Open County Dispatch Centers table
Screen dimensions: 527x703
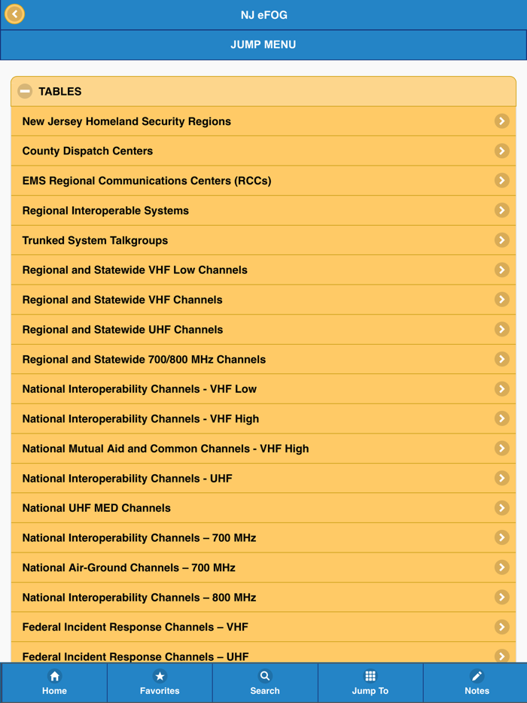tap(263, 151)
